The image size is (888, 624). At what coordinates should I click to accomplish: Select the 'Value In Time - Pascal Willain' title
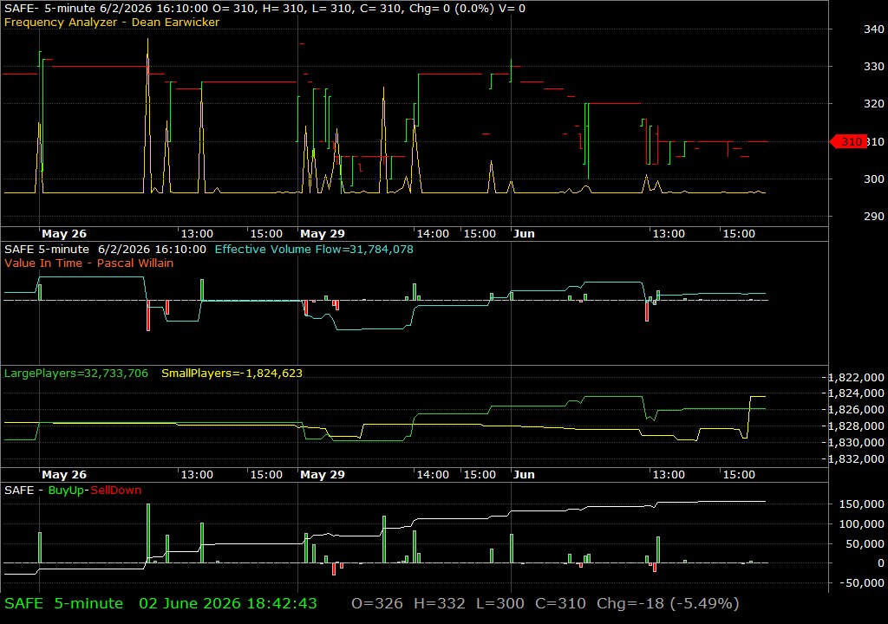pyautogui.click(x=89, y=263)
